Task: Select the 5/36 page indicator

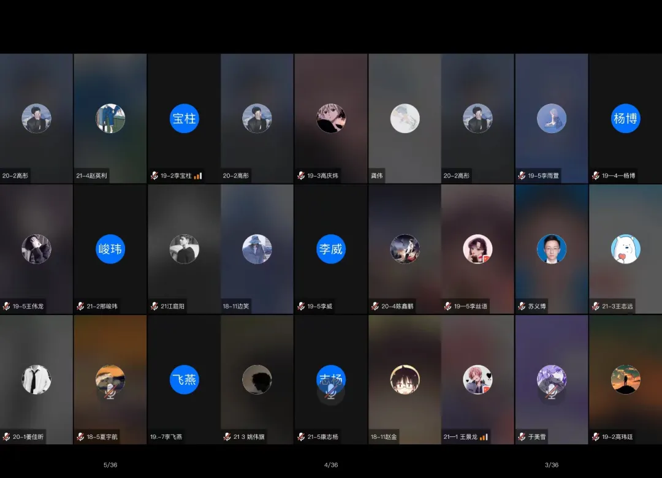Action: (110, 465)
